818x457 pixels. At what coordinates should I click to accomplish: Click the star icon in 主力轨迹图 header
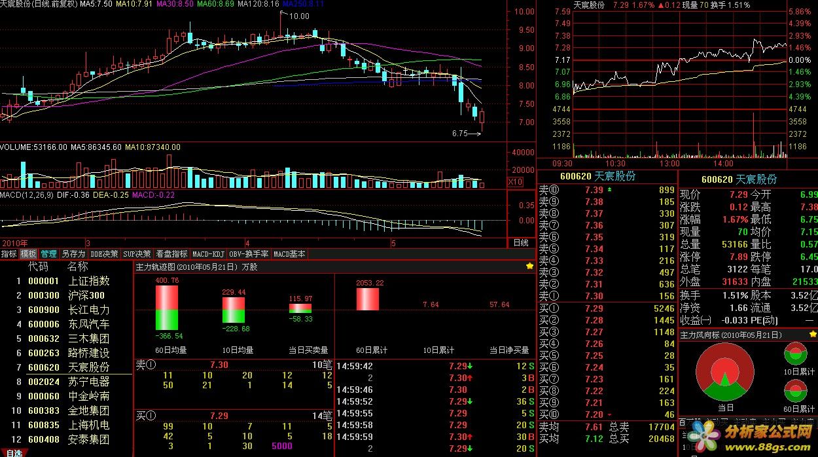tap(530, 266)
